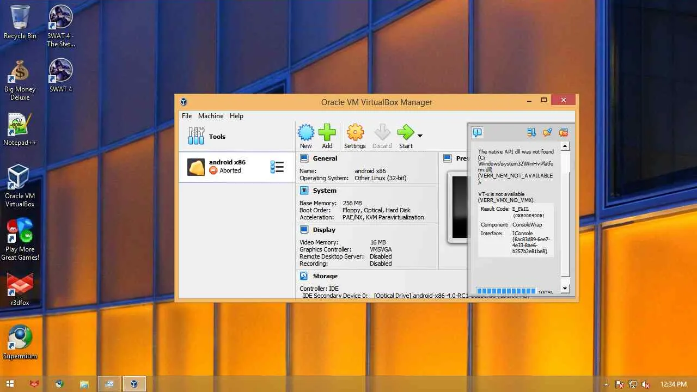Click the VT-x is not available message

point(506,197)
